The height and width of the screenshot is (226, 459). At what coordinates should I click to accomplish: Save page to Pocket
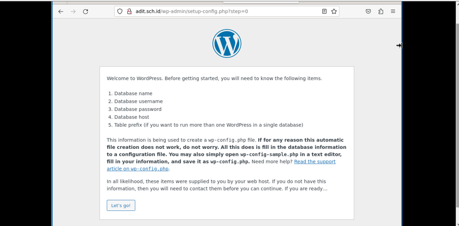pos(368,11)
